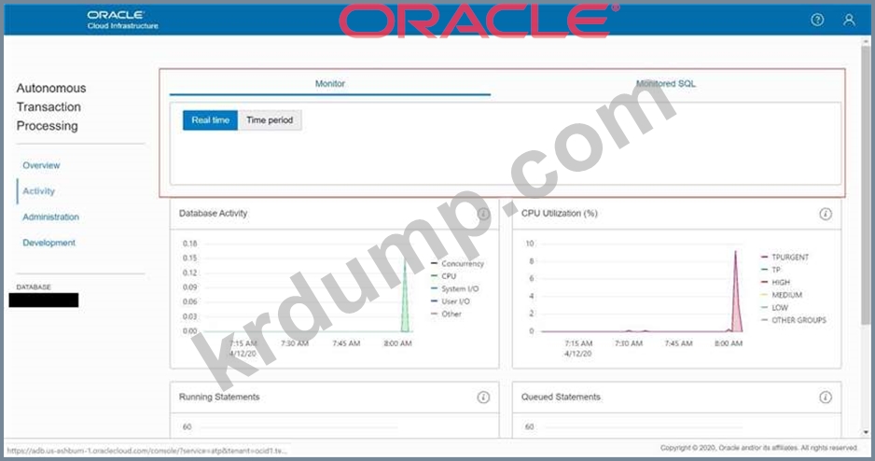
Task: Click the Autonomous Transaction Processing heading
Action: (x=51, y=106)
